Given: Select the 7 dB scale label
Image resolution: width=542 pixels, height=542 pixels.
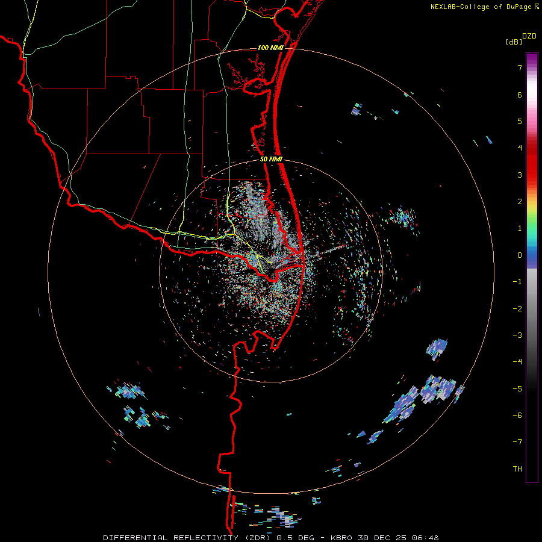Looking at the screenshot, I should pos(520,67).
